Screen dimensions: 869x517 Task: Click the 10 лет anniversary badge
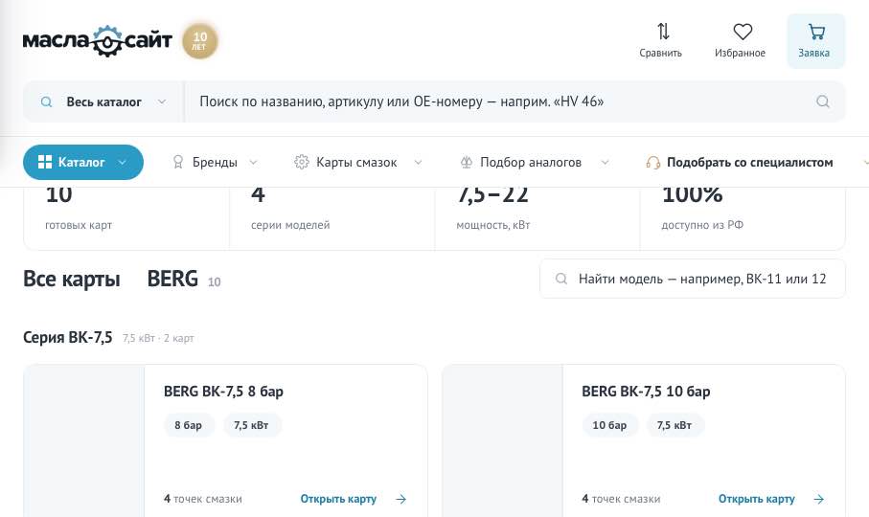pos(199,41)
